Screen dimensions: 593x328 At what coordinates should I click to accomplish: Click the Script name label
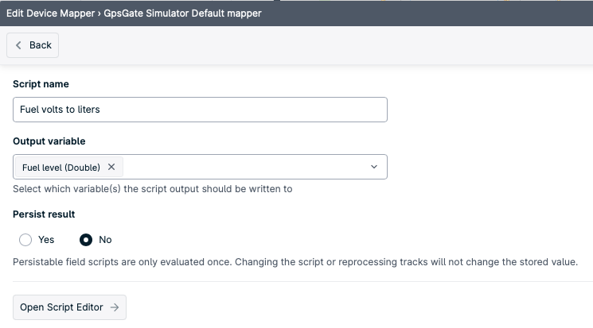point(41,84)
